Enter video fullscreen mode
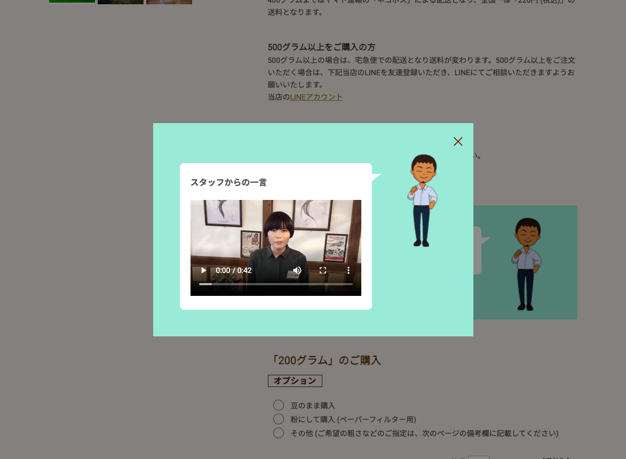This screenshot has width=626, height=459. tap(323, 270)
